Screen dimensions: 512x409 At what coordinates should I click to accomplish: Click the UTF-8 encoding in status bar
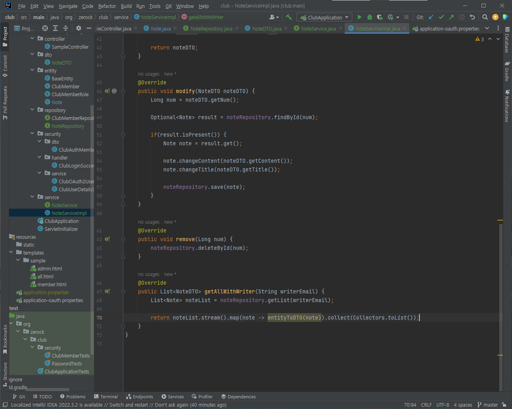(442, 405)
